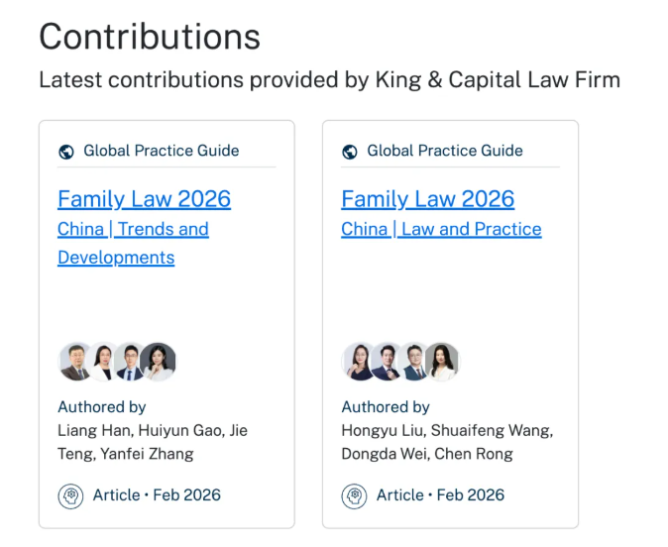Select the first author avatar in Law and Practice card
This screenshot has height=547, width=668.
pyautogui.click(x=359, y=362)
